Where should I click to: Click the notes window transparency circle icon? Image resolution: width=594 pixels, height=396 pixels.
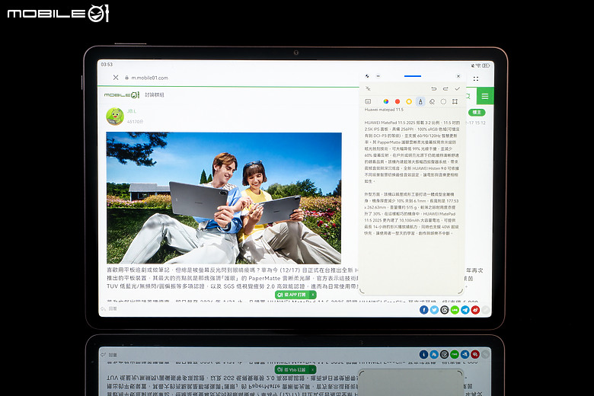367,76
